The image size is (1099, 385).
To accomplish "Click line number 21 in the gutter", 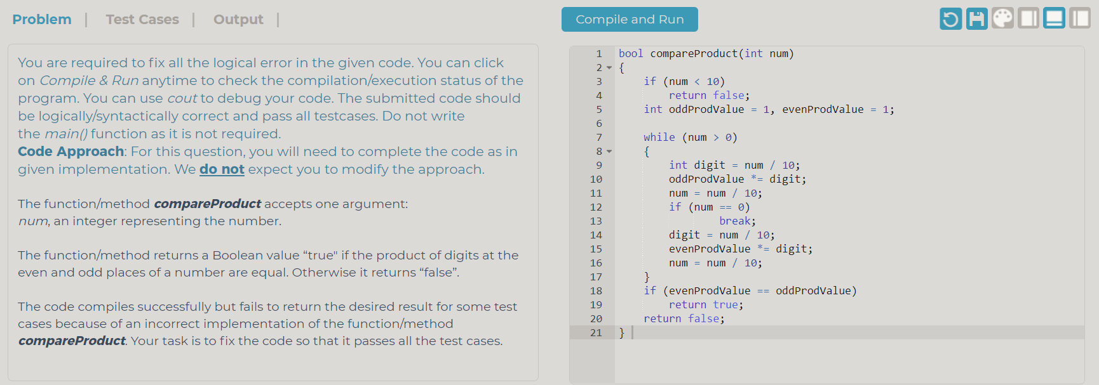I will 596,333.
